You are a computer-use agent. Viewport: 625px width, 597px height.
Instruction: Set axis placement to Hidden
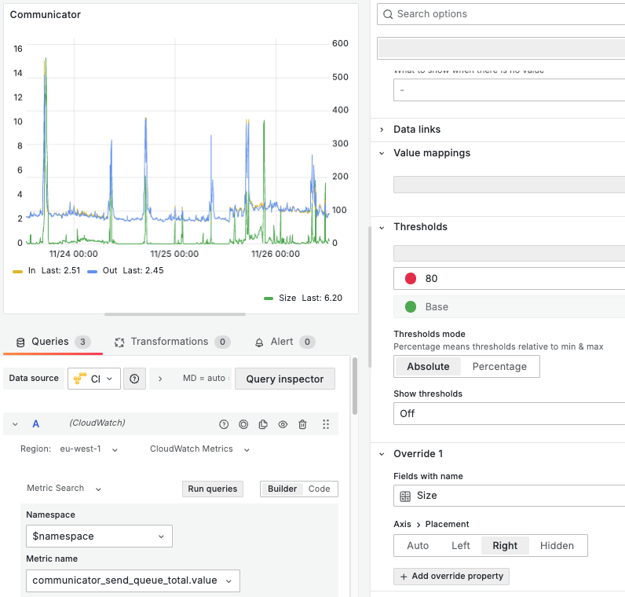pos(557,546)
